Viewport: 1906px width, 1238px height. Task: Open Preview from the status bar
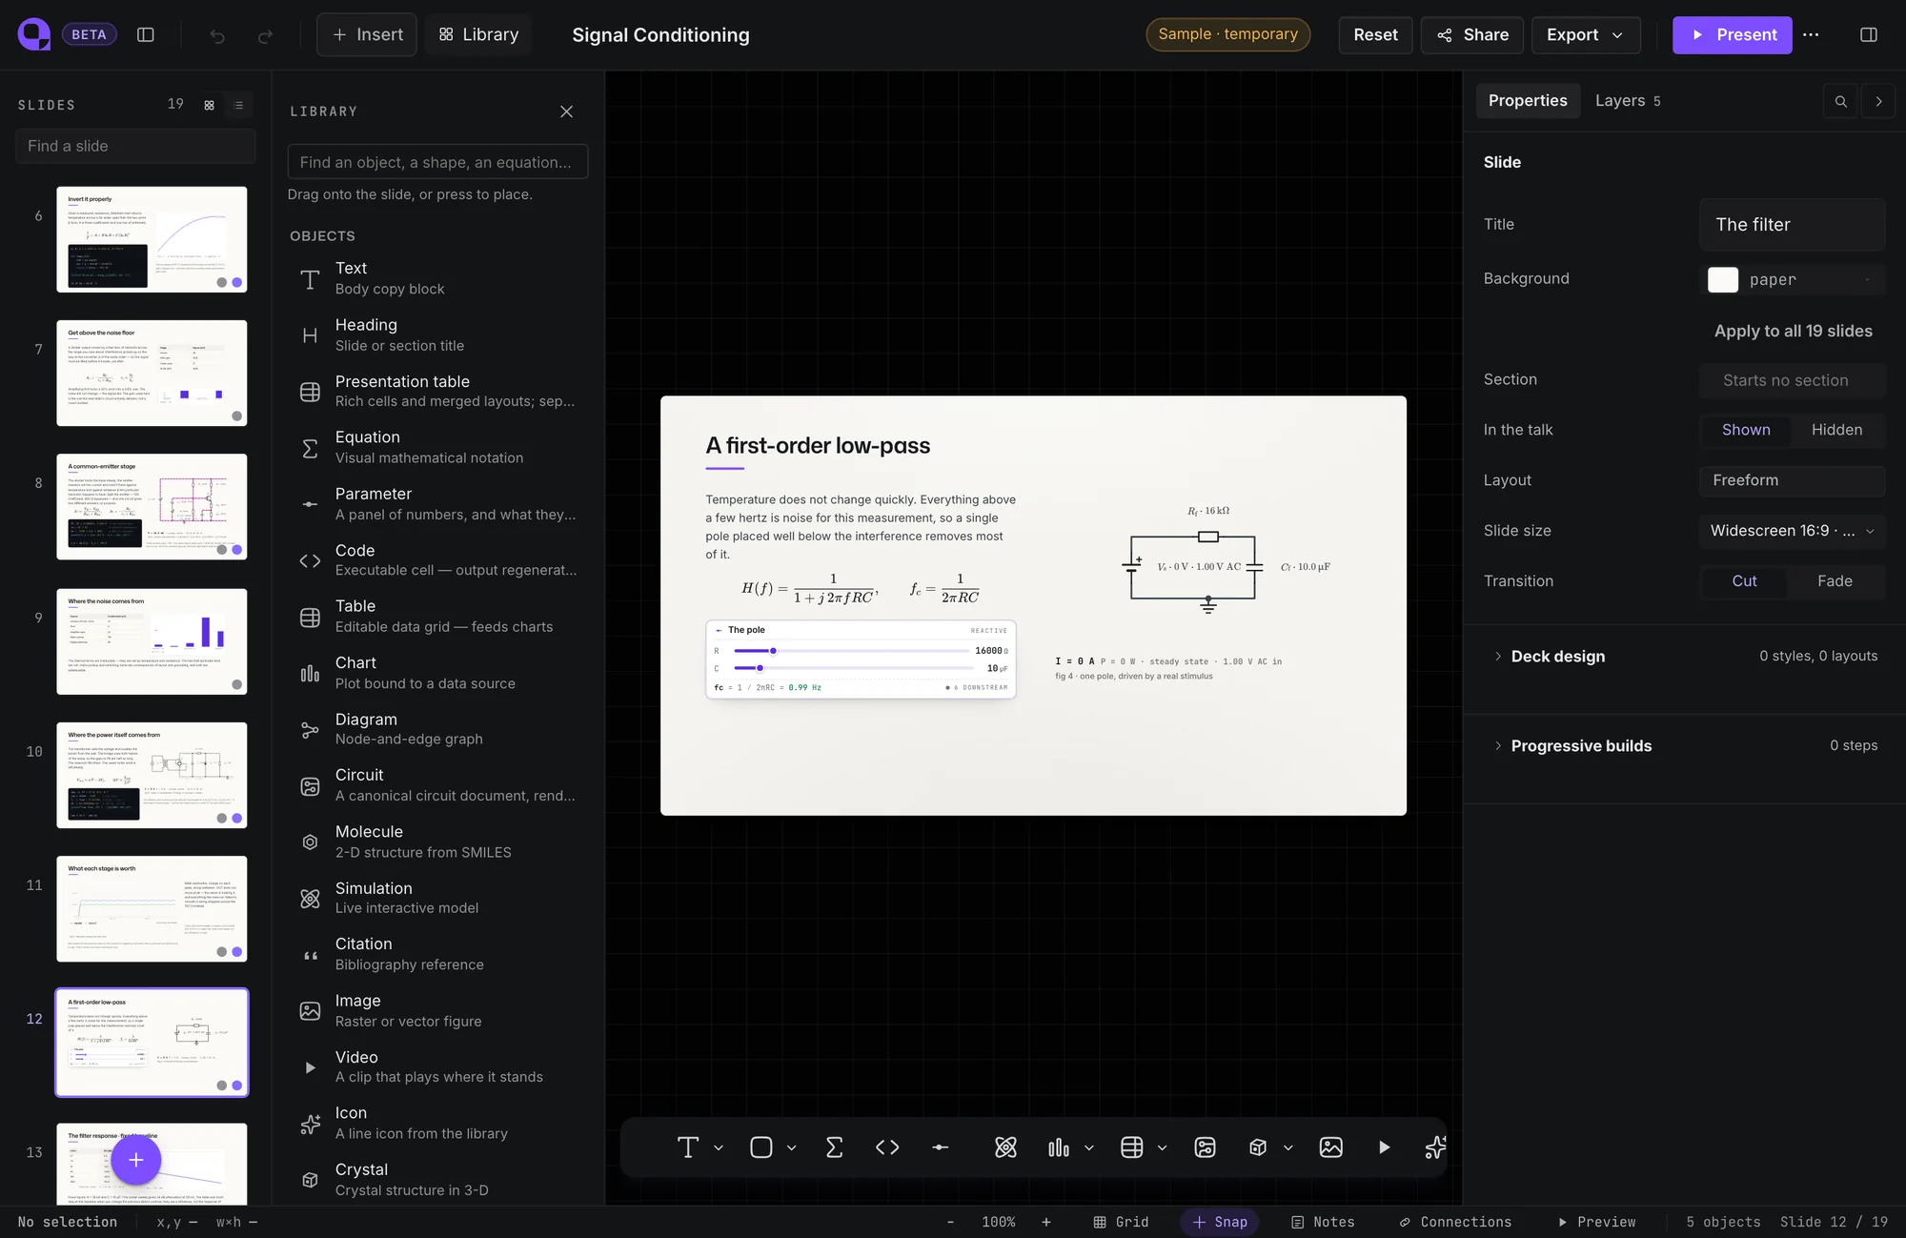[1596, 1222]
